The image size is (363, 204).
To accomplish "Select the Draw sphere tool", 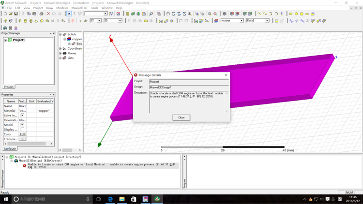I will pos(42,21).
